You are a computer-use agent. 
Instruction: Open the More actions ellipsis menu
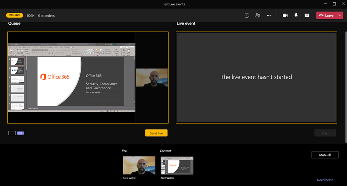[x=269, y=16]
